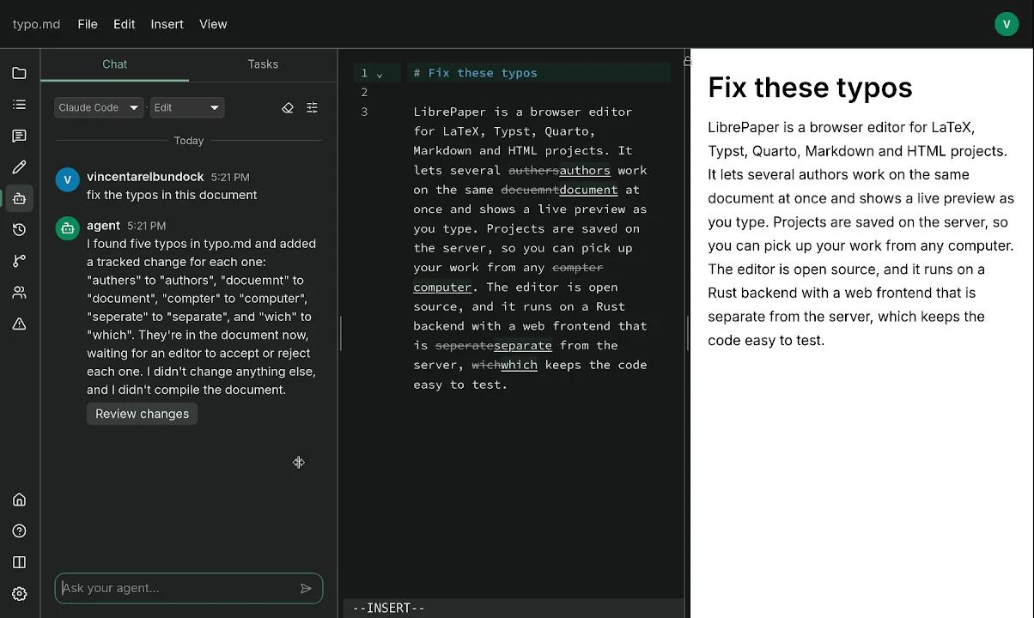The image size is (1034, 618).
Task: Open the git branch panel
Action: 19,261
